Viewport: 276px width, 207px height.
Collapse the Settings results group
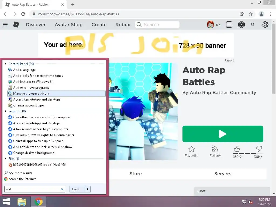6,111
